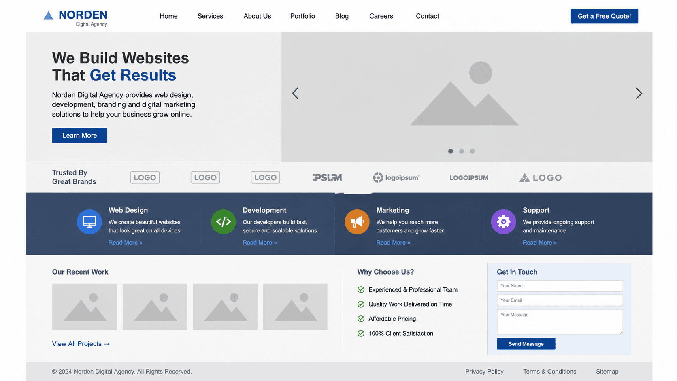Click checkmark beside Experienced & Professional Team
The height and width of the screenshot is (381, 677).
pyautogui.click(x=361, y=289)
